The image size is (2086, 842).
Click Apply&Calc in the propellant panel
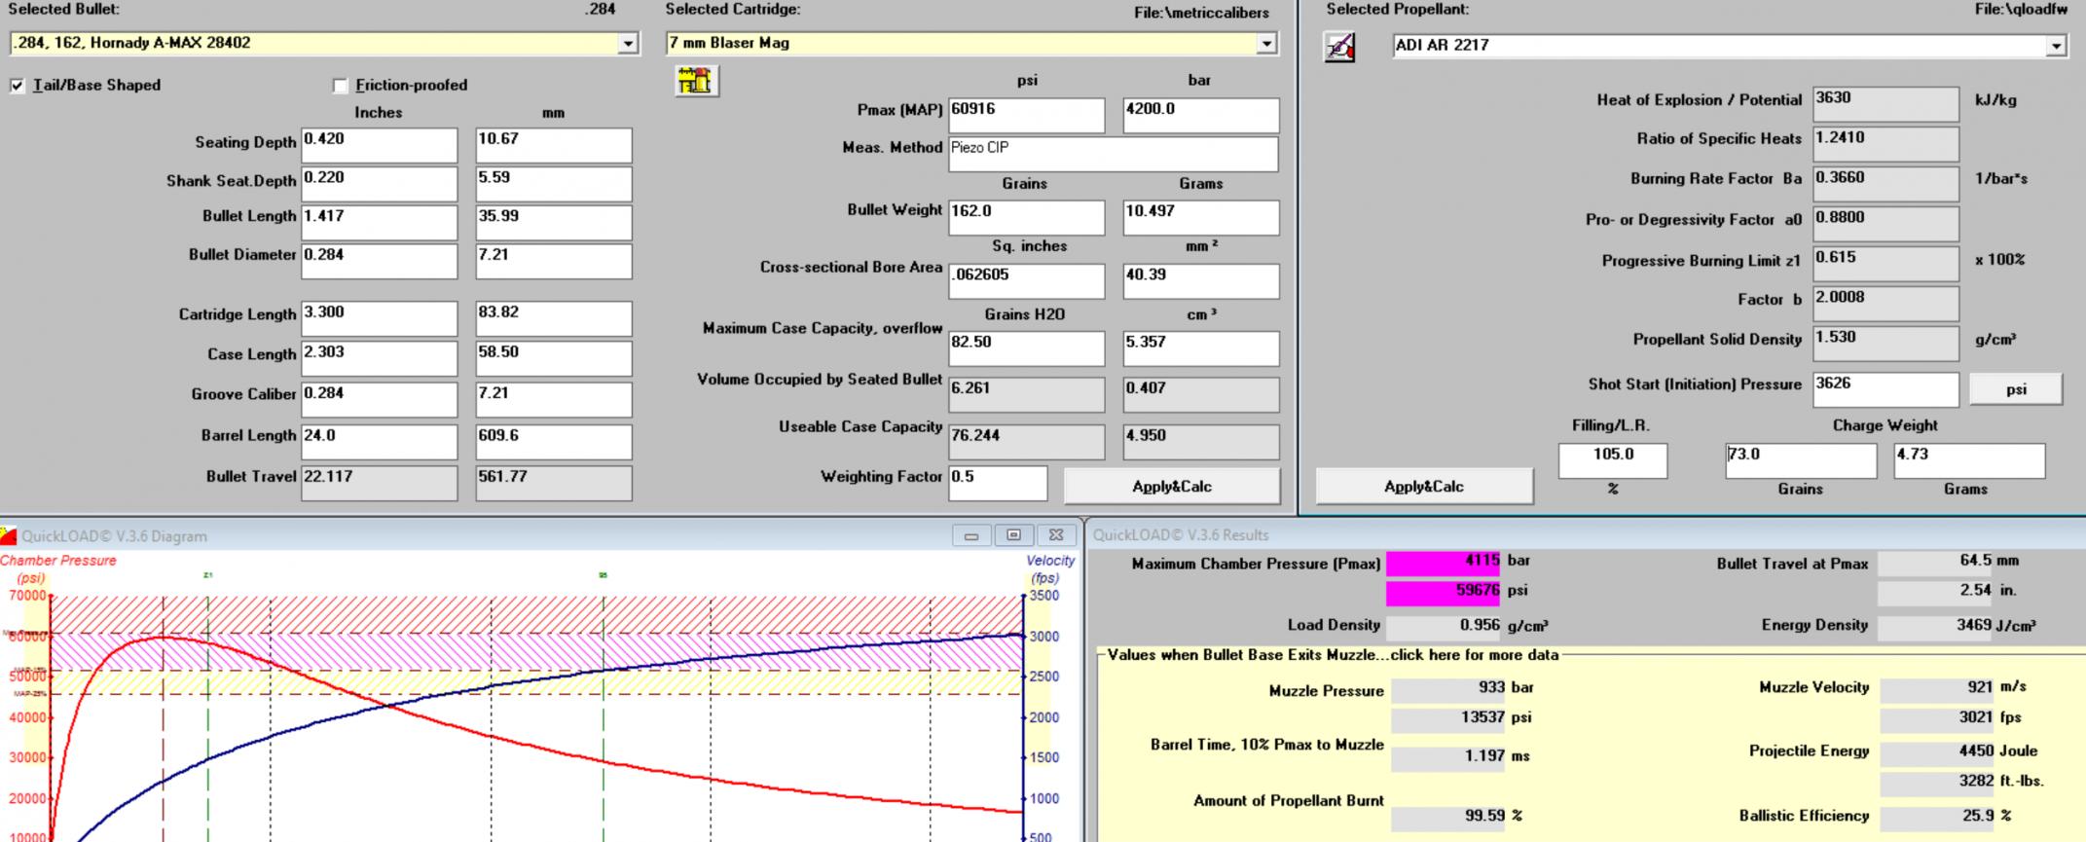pyautogui.click(x=1424, y=486)
